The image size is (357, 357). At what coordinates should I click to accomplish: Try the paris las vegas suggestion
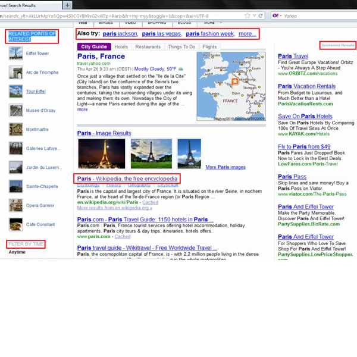[x=161, y=34]
